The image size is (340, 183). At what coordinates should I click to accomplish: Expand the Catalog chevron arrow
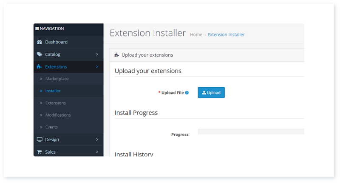click(97, 54)
